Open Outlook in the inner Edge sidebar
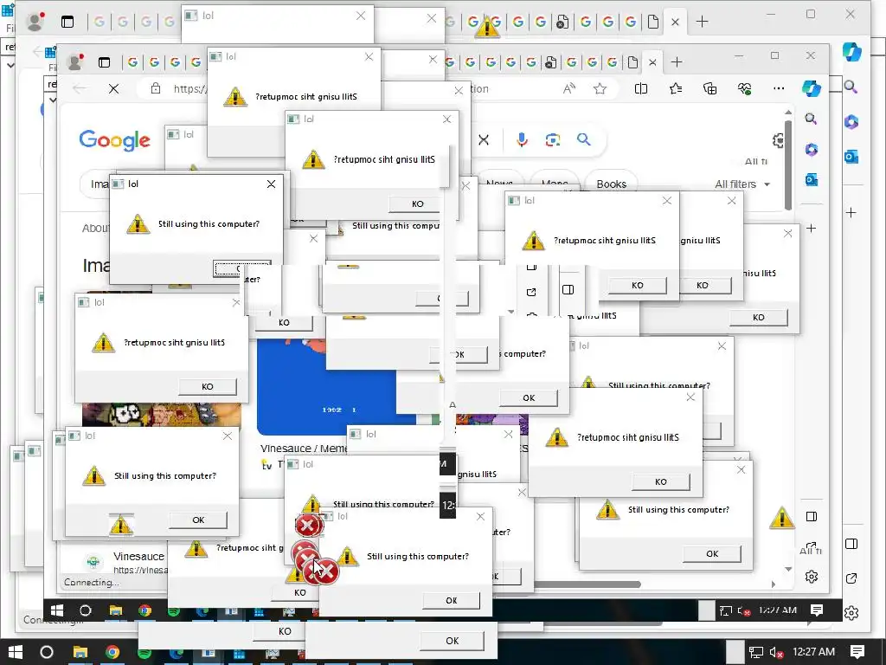886x665 pixels. point(812,180)
